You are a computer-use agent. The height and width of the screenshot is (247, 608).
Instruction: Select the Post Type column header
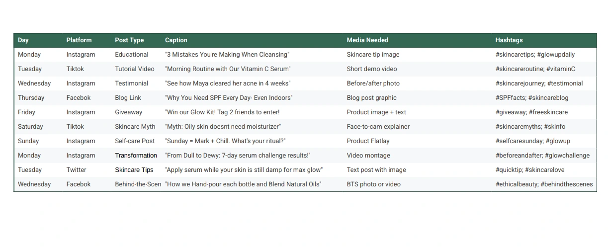129,40
